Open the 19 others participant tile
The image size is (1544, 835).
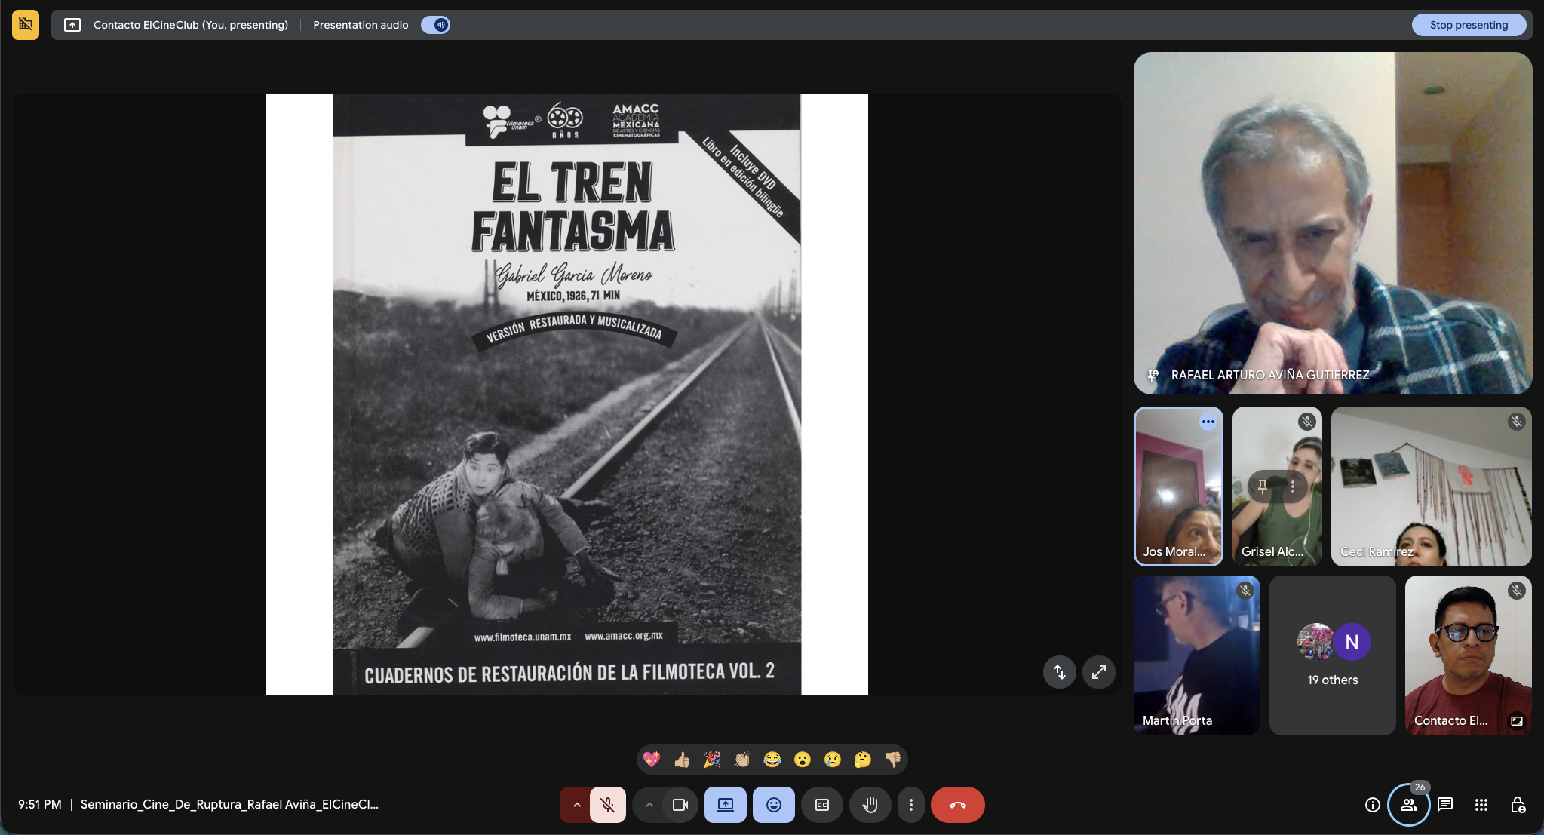point(1332,655)
